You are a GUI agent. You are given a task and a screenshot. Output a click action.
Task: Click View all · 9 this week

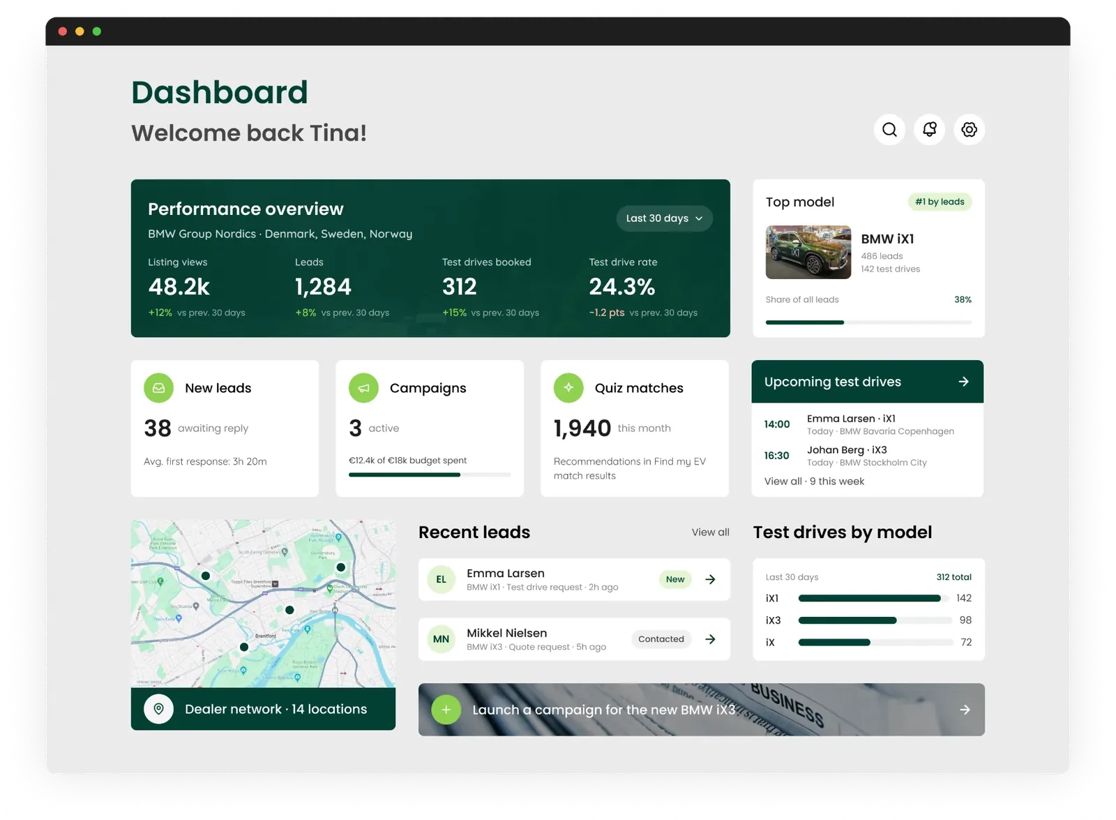click(814, 482)
